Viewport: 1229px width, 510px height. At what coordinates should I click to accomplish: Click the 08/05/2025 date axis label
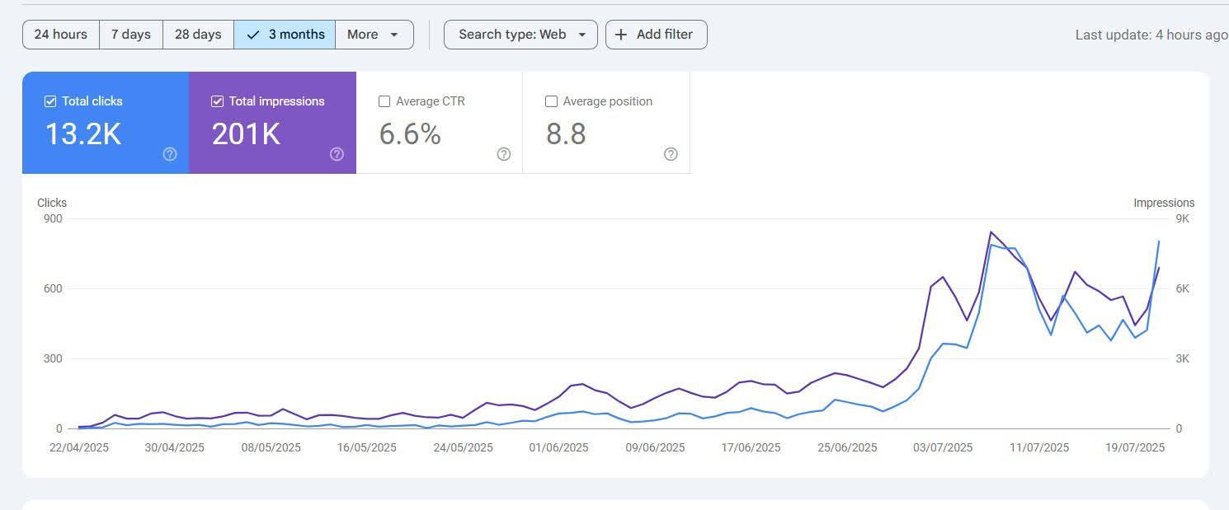point(271,447)
